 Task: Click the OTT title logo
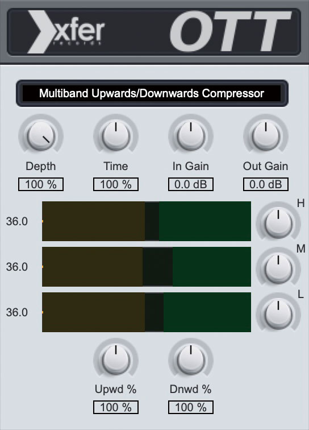pyautogui.click(x=230, y=31)
